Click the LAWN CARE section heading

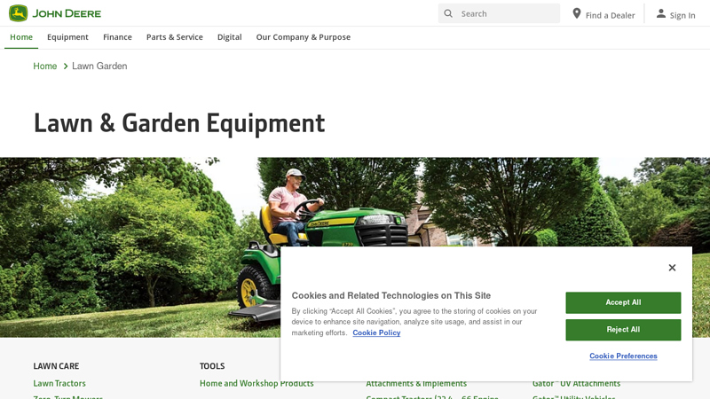(56, 366)
